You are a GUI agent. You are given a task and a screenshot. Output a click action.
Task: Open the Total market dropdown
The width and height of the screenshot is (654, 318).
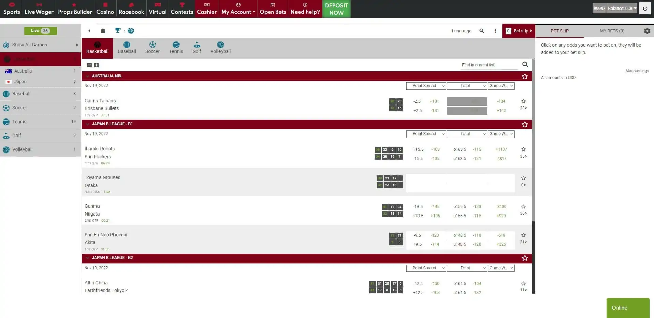(467, 86)
